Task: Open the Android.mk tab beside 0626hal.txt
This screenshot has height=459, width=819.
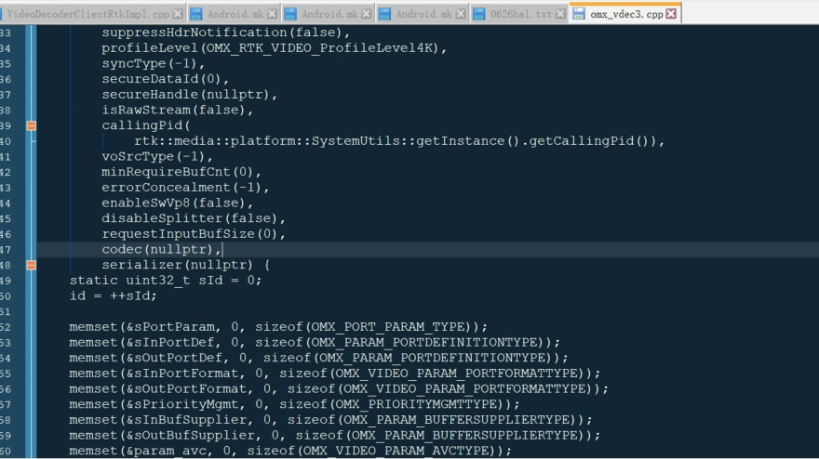Action: point(423,14)
